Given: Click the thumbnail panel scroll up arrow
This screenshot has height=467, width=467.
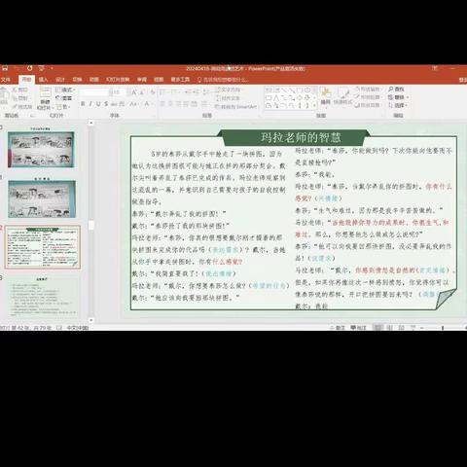Looking at the screenshot, I should [91, 123].
